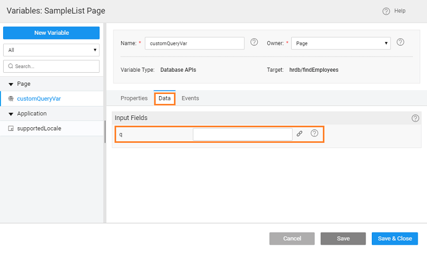Select the Data tab

(x=165, y=98)
